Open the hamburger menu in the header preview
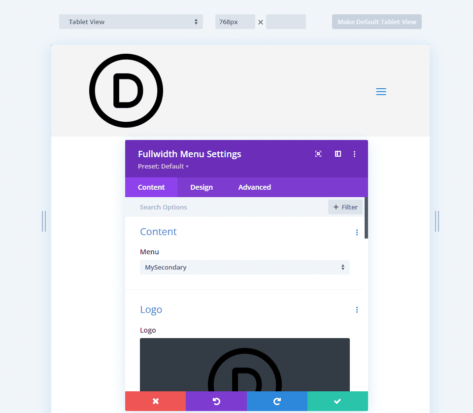Image resolution: width=473 pixels, height=413 pixels. click(x=381, y=92)
